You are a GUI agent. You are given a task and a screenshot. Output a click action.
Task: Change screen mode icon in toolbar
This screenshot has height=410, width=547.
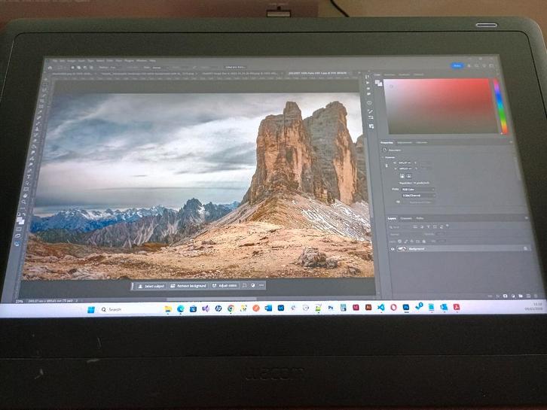point(18,236)
